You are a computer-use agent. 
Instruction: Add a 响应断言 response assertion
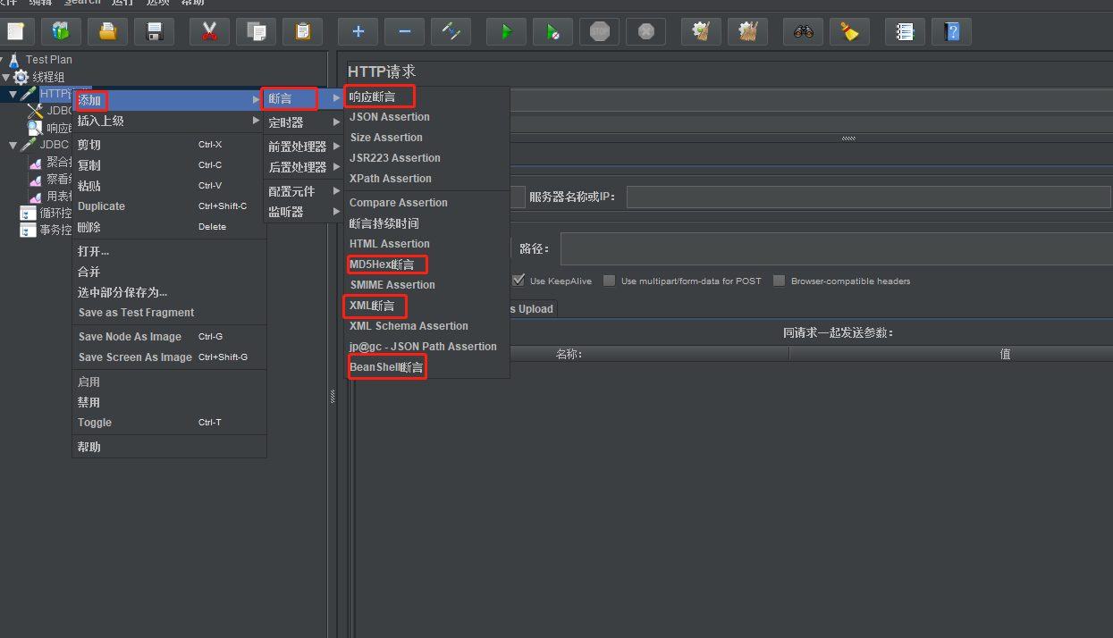coord(426,97)
